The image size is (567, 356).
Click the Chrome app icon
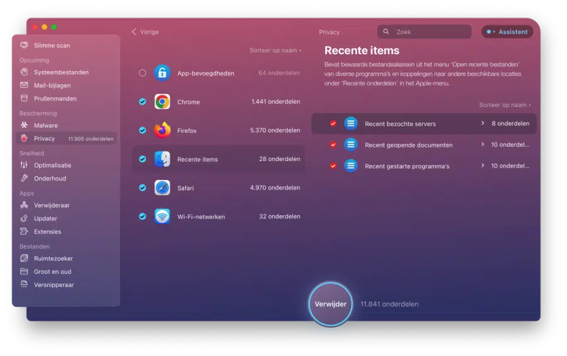click(x=163, y=102)
